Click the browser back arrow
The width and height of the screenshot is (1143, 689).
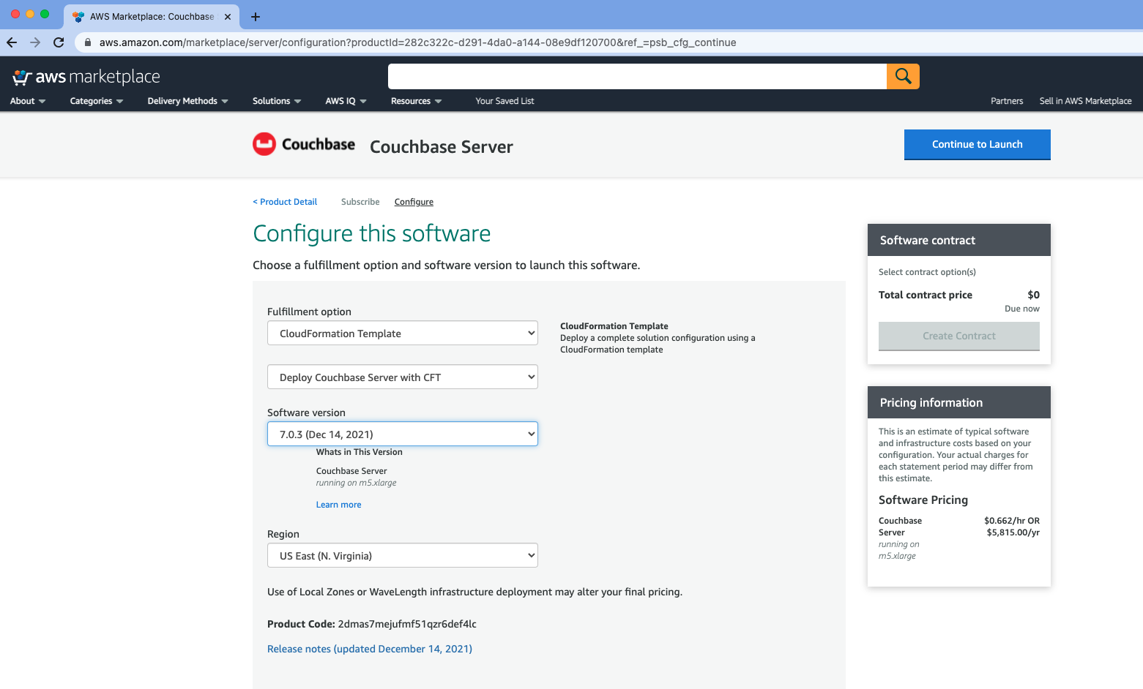pyautogui.click(x=11, y=42)
